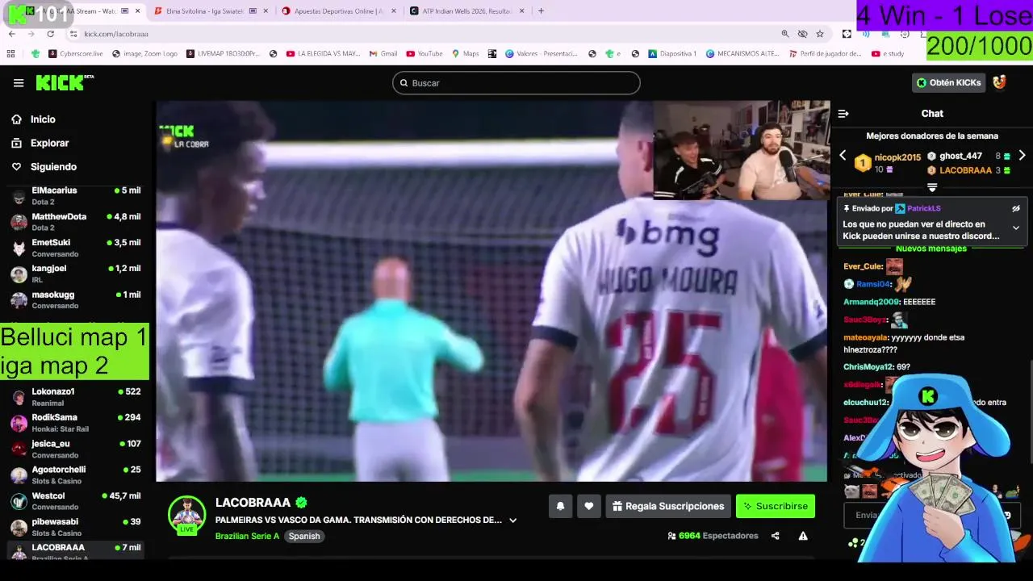Click the address bar URL

coord(116,34)
